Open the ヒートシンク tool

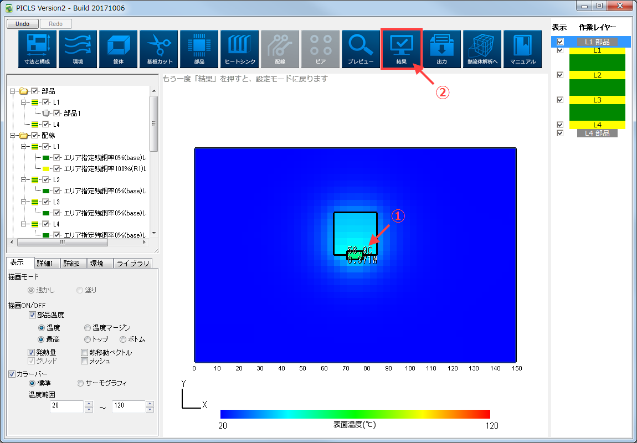(240, 49)
